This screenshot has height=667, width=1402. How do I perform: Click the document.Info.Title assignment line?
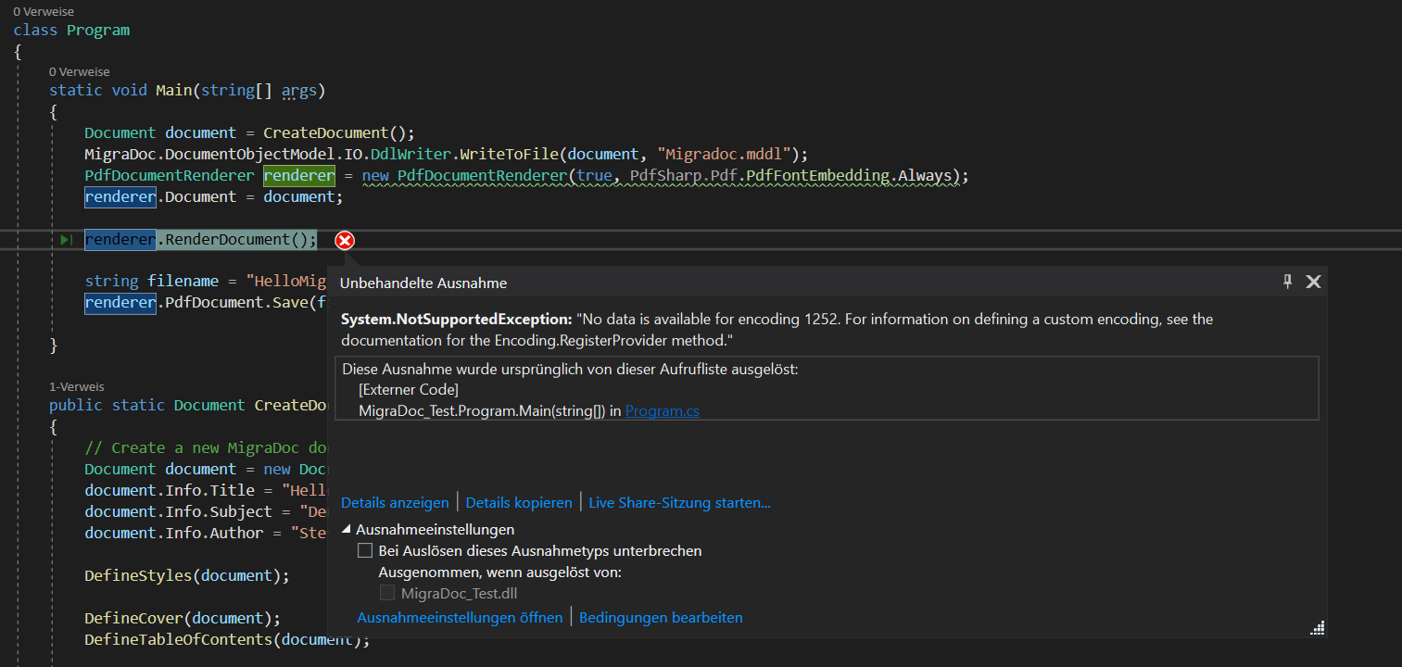click(206, 490)
